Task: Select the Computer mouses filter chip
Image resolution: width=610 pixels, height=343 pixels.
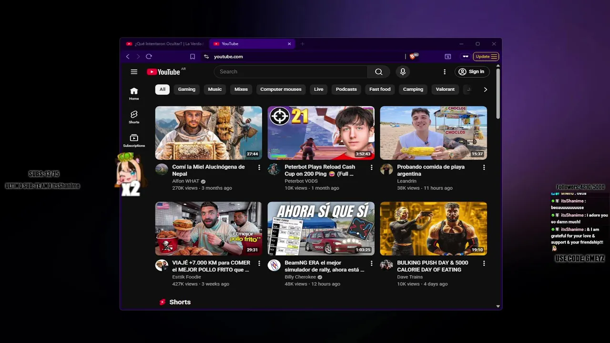Action: pos(281,89)
